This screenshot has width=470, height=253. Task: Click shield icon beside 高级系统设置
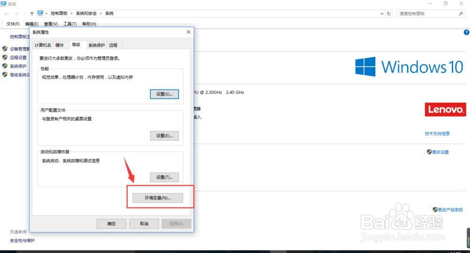[x=5, y=75]
